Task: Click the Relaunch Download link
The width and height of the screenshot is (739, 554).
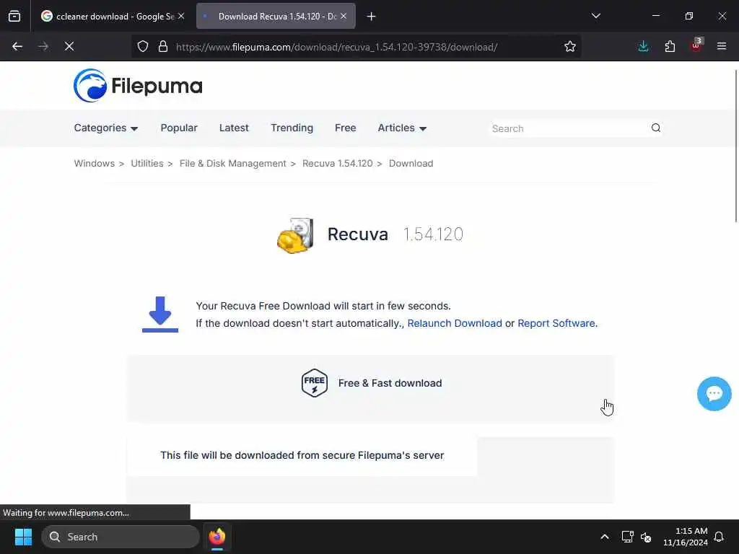Action: click(455, 323)
